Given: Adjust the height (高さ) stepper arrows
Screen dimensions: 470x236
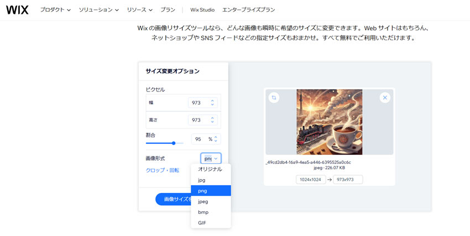Looking at the screenshot, I should [212, 120].
